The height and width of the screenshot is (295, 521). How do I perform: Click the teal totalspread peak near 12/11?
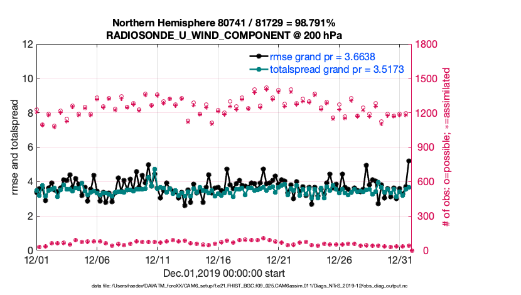pos(154,169)
